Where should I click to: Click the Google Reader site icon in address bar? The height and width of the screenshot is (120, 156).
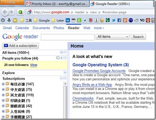click(29, 12)
